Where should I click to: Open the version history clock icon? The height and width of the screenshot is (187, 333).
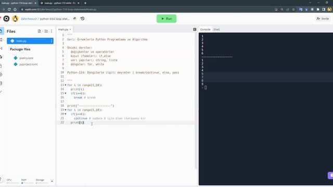pyautogui.click(x=83, y=19)
